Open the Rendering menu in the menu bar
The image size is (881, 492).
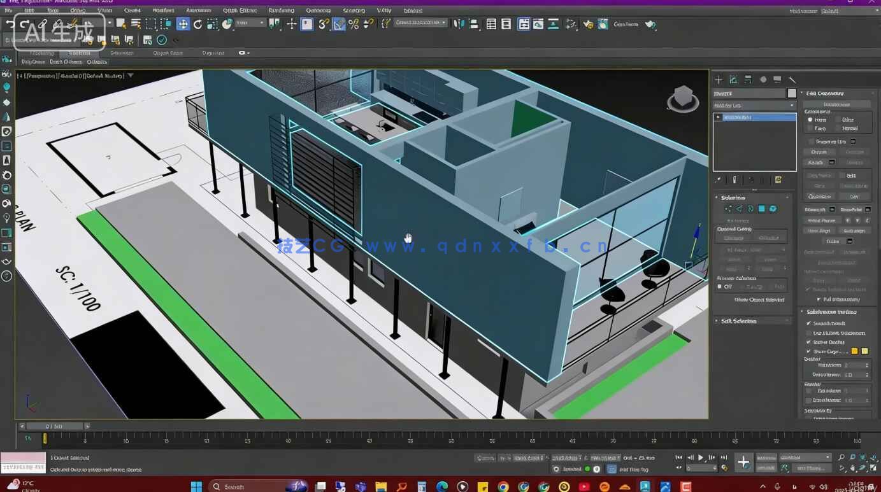280,10
